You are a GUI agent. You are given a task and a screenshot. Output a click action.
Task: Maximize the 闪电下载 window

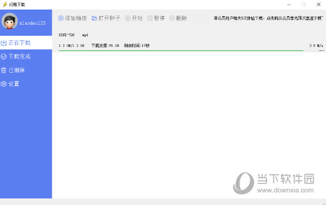pyautogui.click(x=304, y=4)
